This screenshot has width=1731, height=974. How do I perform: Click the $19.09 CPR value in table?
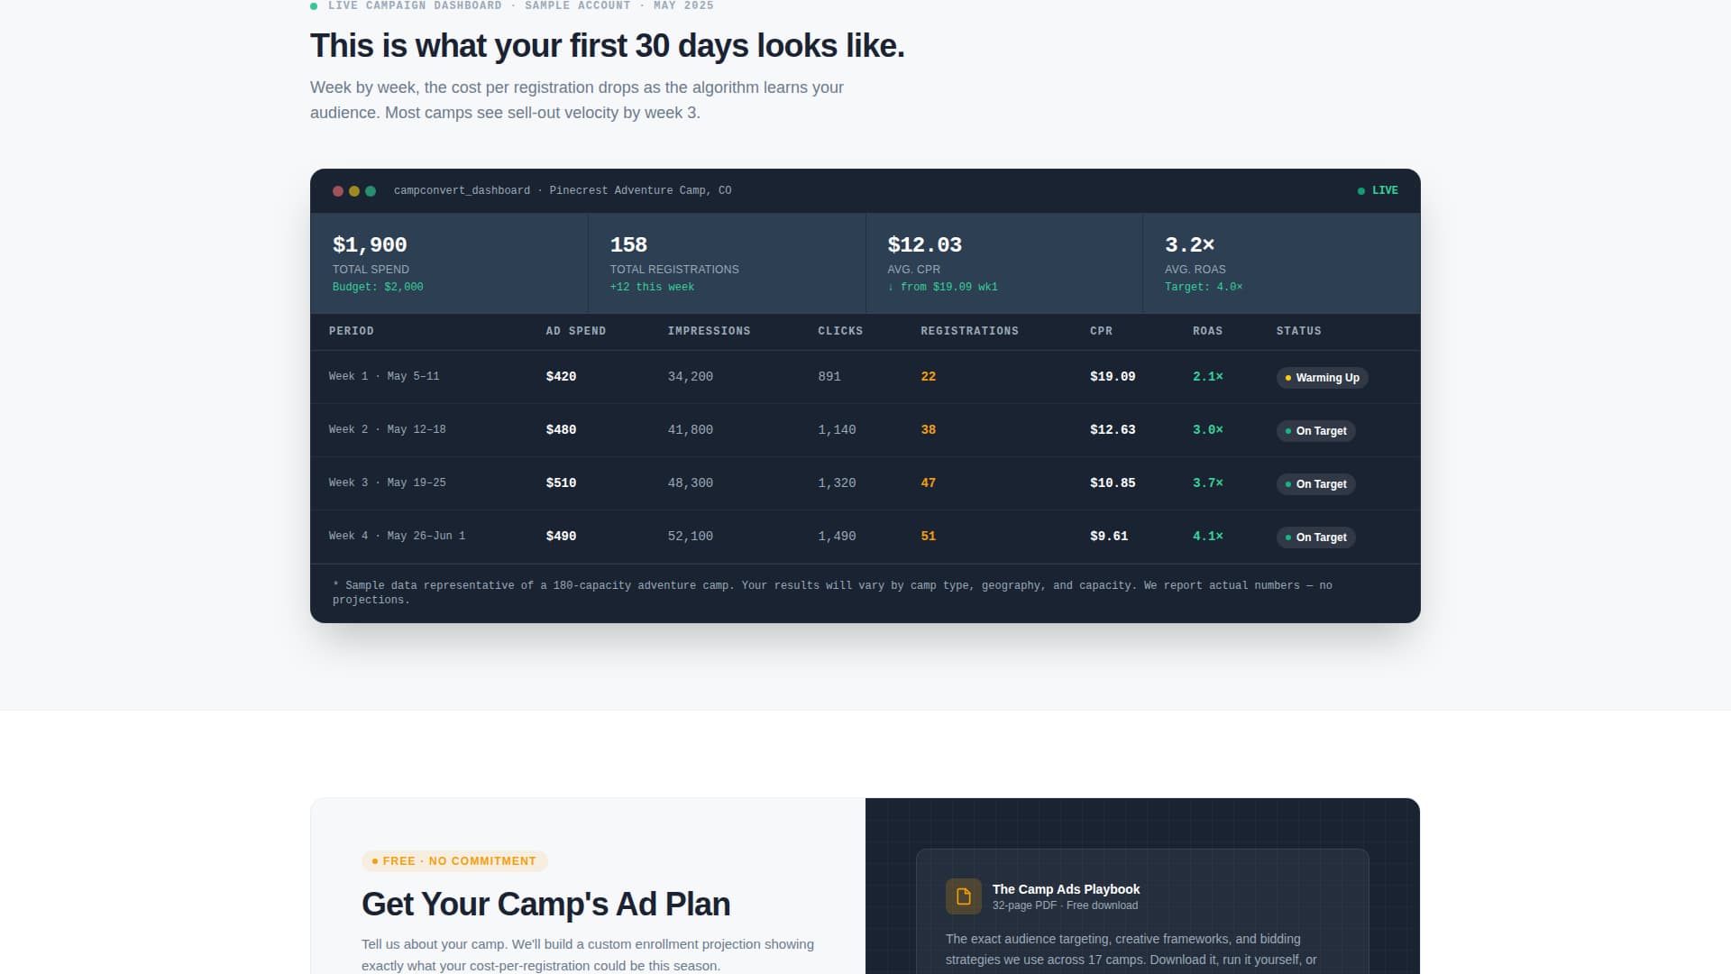(1113, 377)
